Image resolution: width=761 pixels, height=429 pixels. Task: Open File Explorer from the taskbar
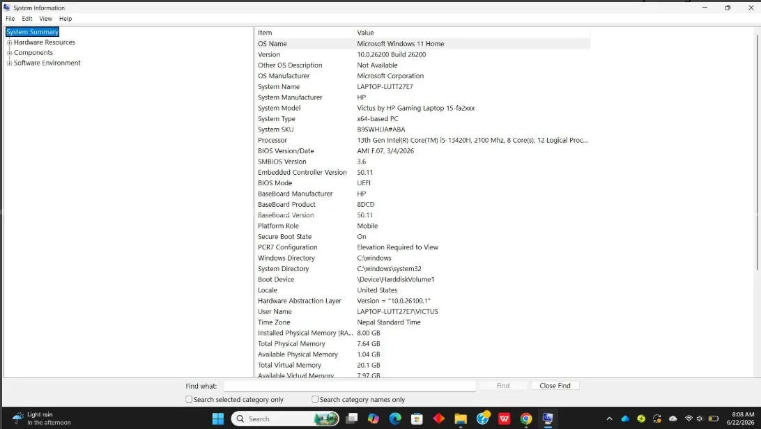(461, 419)
